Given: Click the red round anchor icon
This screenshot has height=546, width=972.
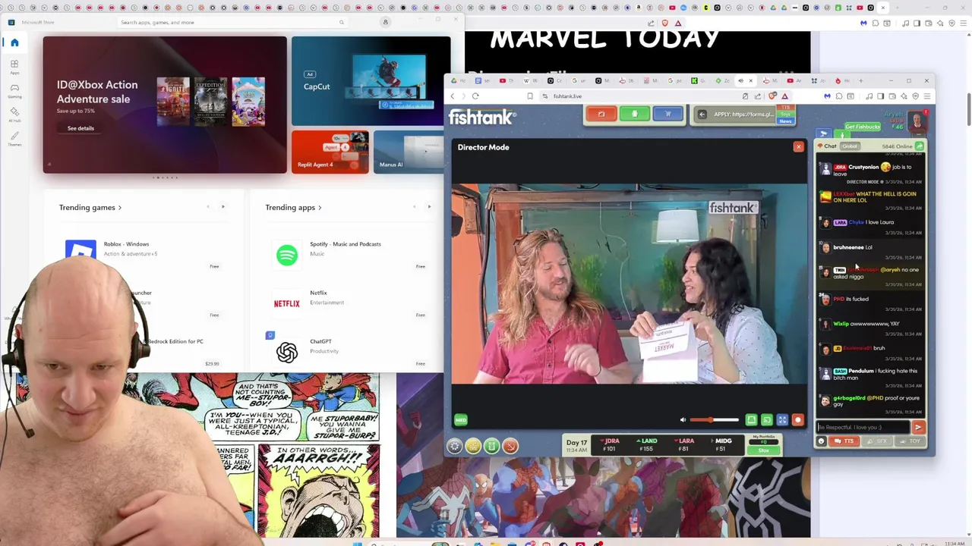Looking at the screenshot, I should [510, 446].
